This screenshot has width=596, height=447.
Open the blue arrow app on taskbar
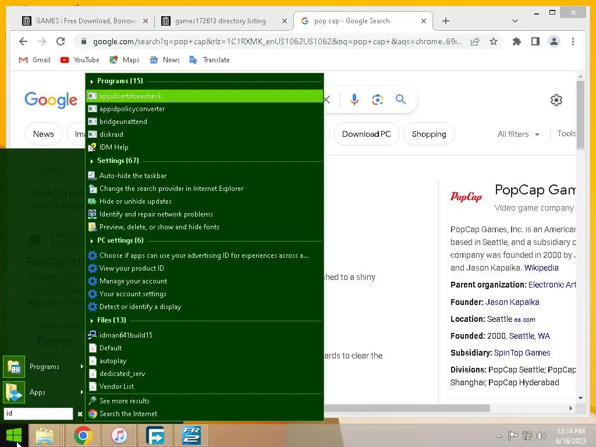point(155,435)
